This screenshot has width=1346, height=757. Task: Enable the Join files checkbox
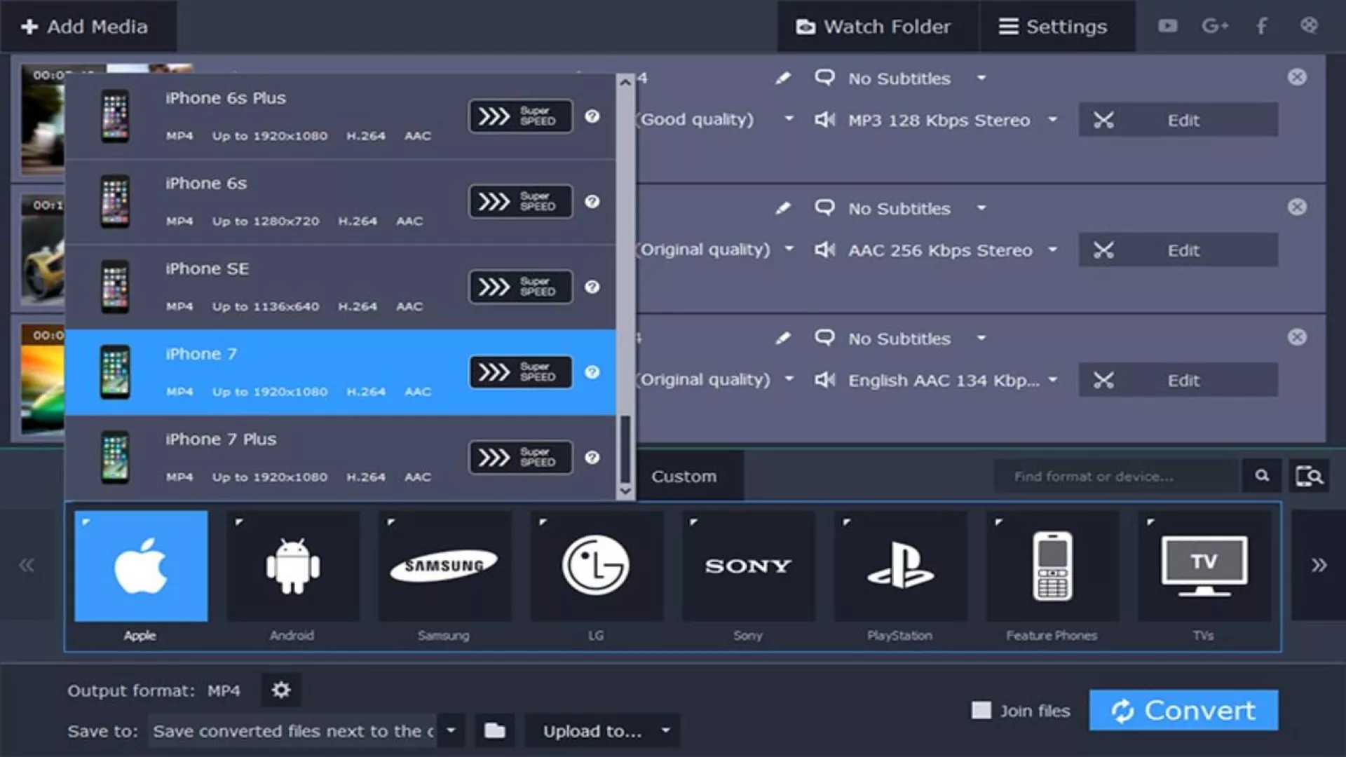[981, 711]
